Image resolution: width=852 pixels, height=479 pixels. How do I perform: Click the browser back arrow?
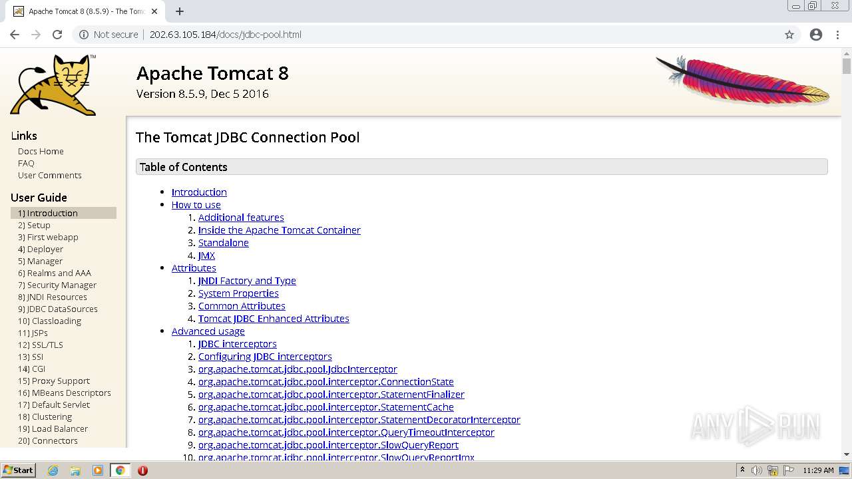[15, 35]
